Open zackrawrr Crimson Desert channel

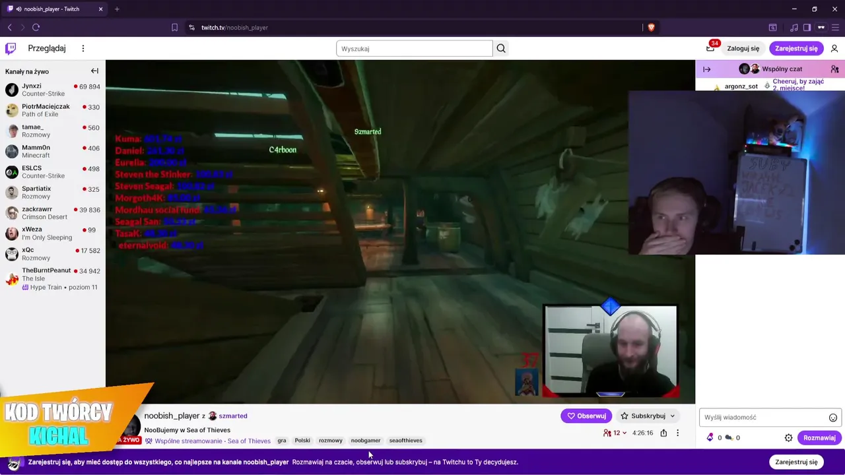[x=53, y=212]
